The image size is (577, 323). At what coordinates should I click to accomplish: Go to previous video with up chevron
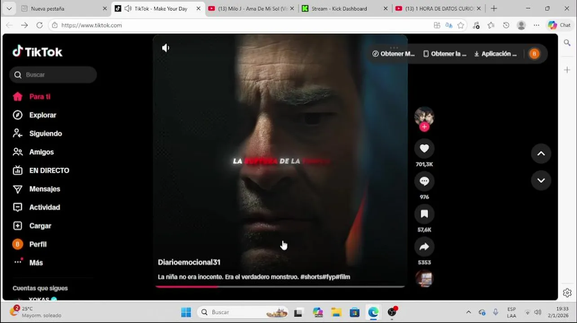[x=541, y=153]
